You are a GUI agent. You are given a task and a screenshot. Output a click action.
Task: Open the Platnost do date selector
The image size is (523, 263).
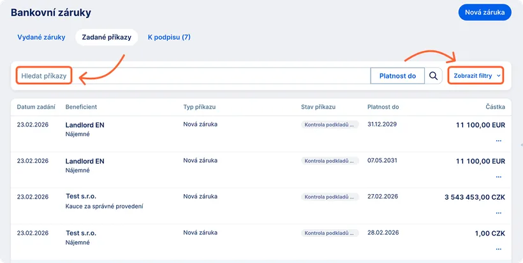tap(397, 76)
